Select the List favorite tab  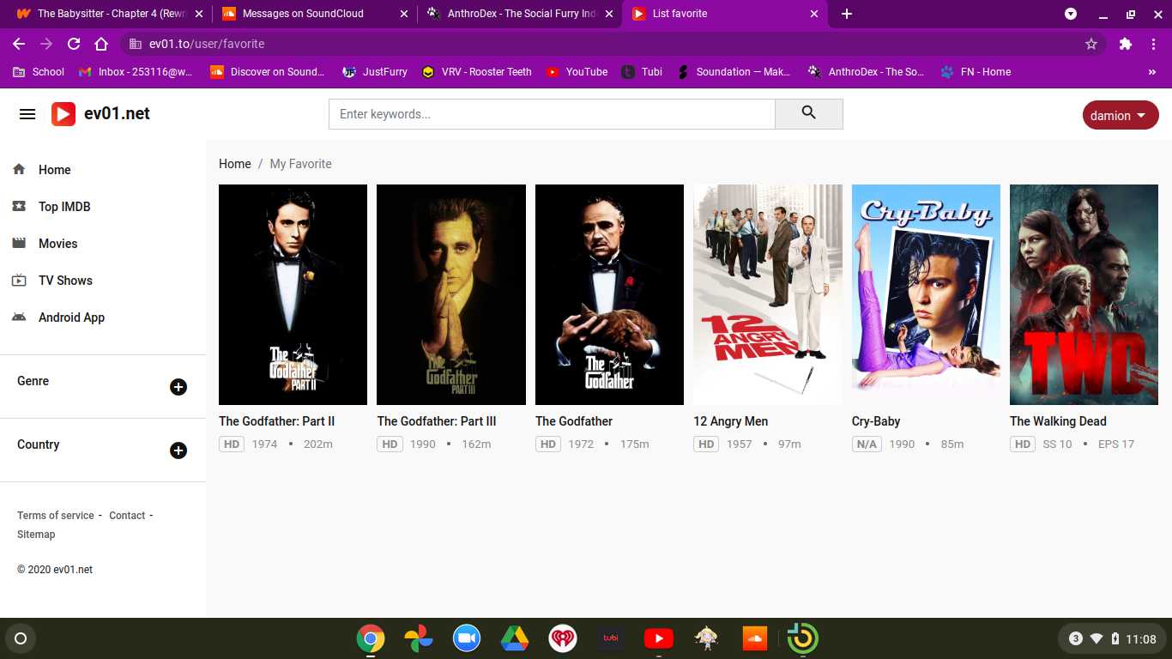click(726, 14)
